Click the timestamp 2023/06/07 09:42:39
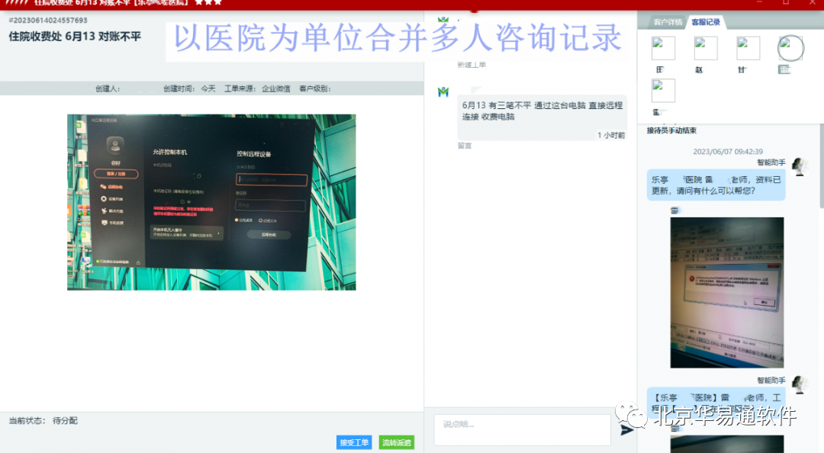Viewport: 824px width, 453px height. (x=728, y=151)
